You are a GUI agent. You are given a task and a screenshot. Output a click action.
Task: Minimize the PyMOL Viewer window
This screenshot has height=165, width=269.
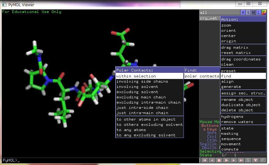[240, 3]
